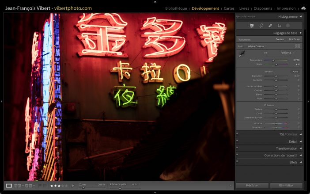
Task: Expand the Effets panel
Action: pos(301,162)
